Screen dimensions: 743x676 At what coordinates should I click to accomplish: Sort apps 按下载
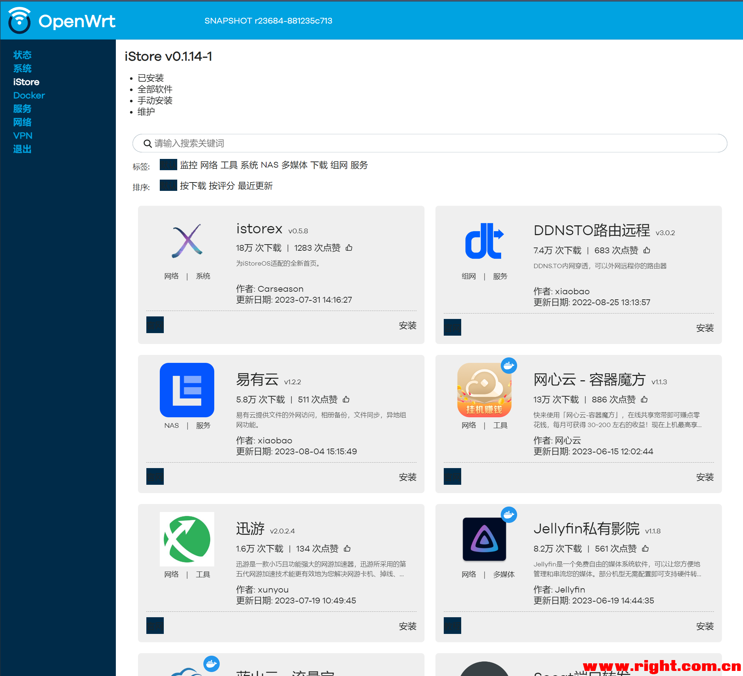193,185
